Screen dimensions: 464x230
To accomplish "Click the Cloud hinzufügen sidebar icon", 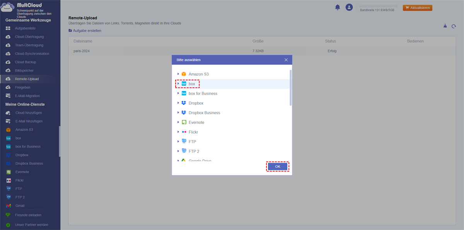I will (x=8, y=113).
